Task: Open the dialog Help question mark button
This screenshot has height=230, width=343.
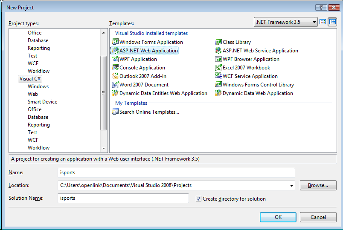Action: (x=321, y=7)
